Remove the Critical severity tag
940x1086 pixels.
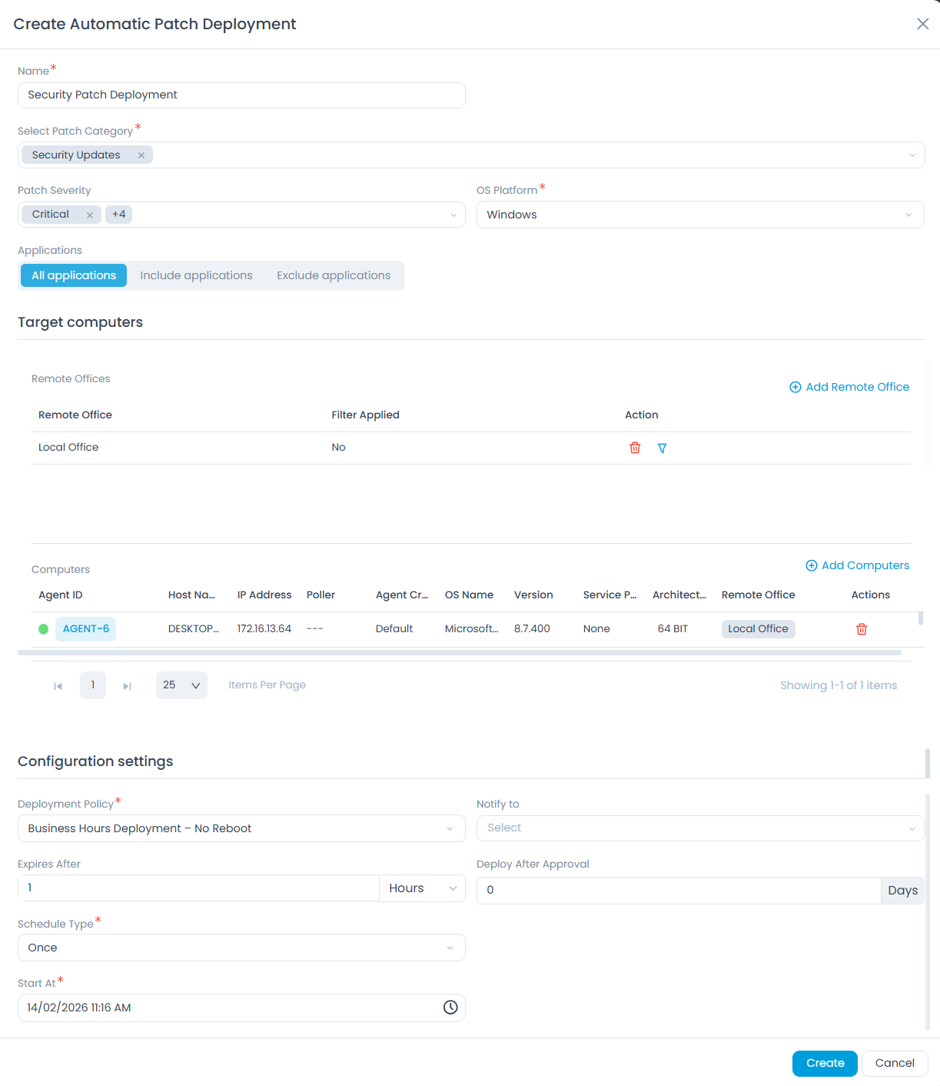[x=90, y=215]
